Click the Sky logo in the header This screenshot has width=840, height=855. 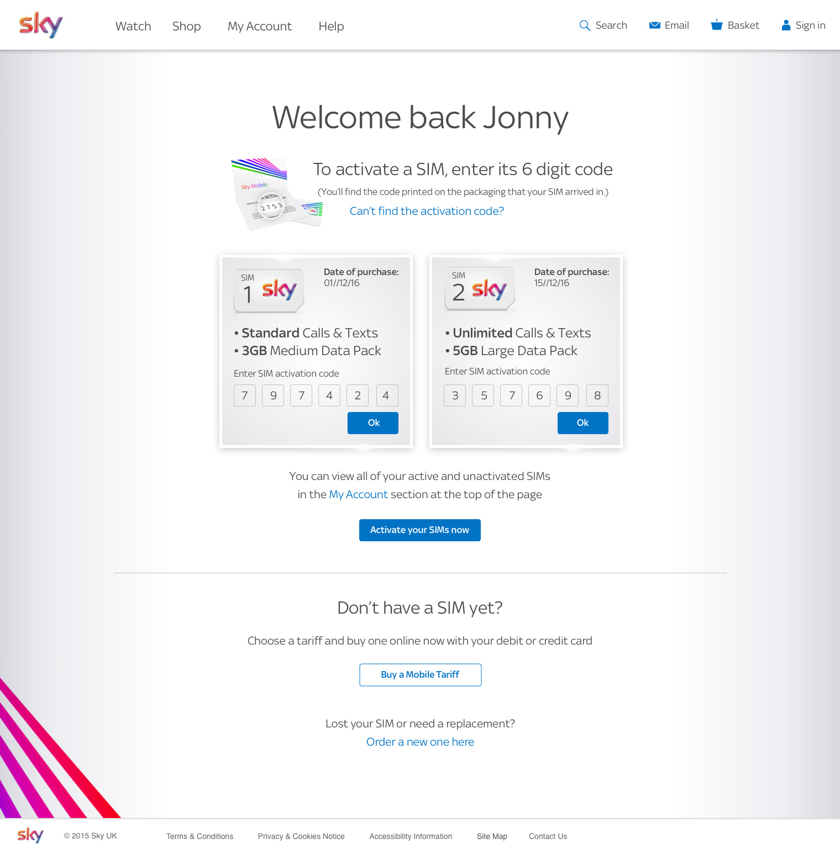pyautogui.click(x=41, y=25)
